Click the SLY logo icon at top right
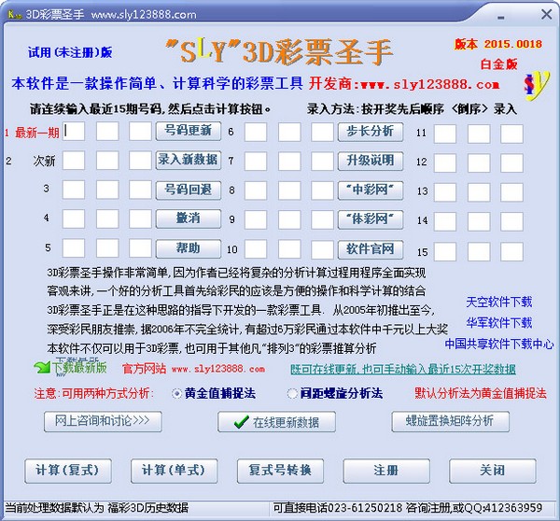This screenshot has width=560, height=521. coord(536,85)
